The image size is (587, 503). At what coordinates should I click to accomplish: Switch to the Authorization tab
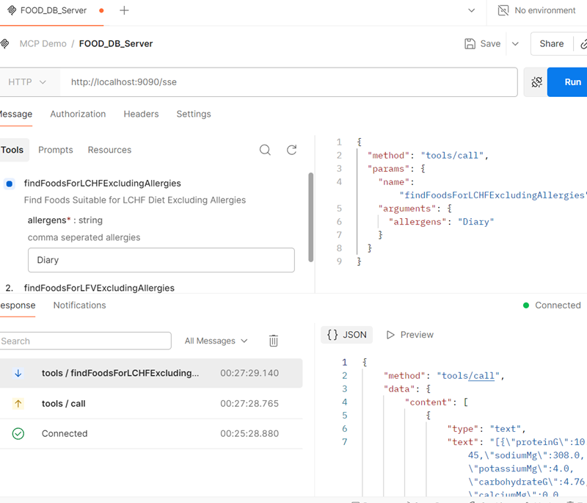pyautogui.click(x=78, y=114)
